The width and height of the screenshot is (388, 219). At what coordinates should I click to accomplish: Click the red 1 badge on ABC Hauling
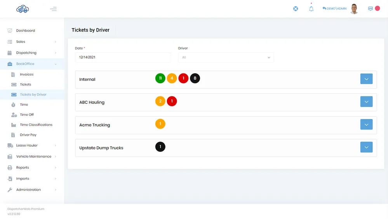point(172,101)
